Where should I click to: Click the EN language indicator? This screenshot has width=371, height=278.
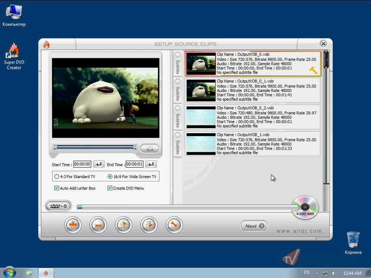(x=306, y=272)
